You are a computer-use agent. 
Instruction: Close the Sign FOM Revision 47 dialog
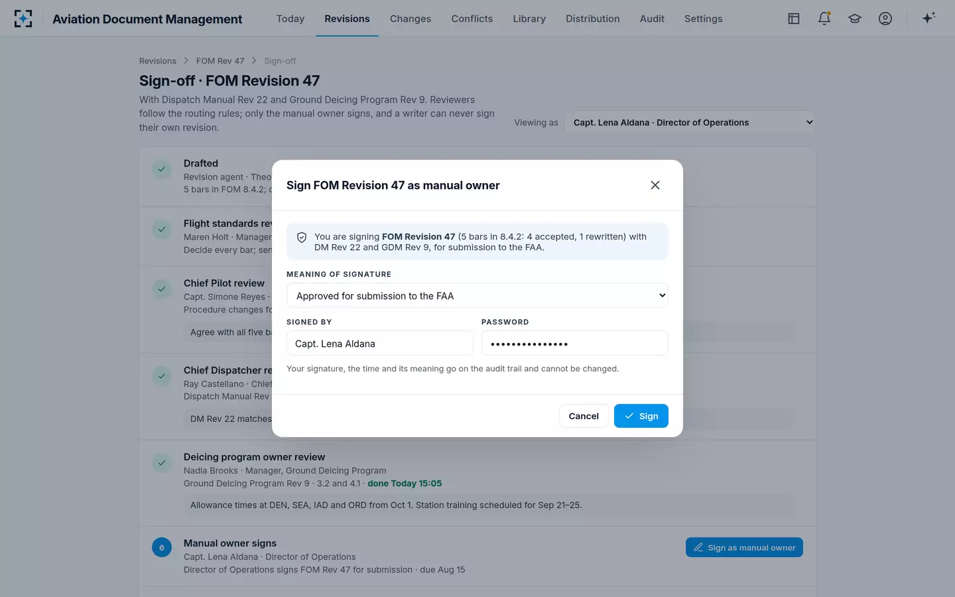point(655,185)
